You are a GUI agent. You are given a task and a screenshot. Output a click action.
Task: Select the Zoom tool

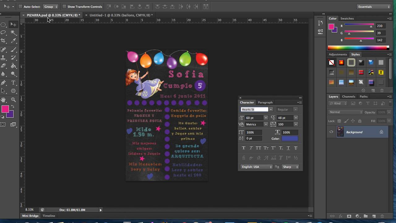coord(13,100)
